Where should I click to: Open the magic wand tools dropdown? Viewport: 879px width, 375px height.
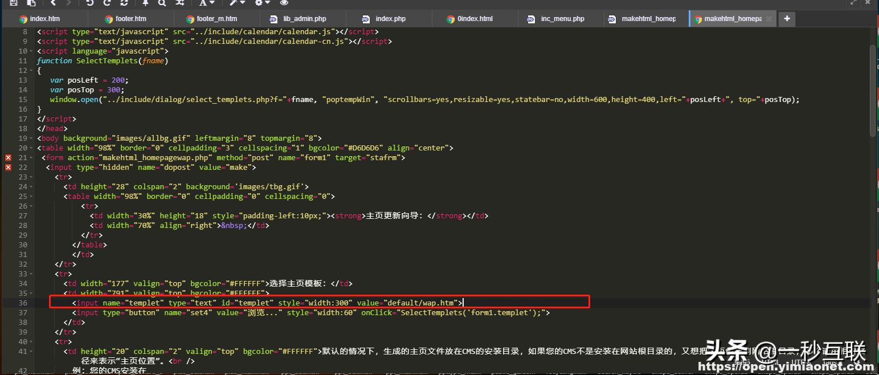point(237,3)
